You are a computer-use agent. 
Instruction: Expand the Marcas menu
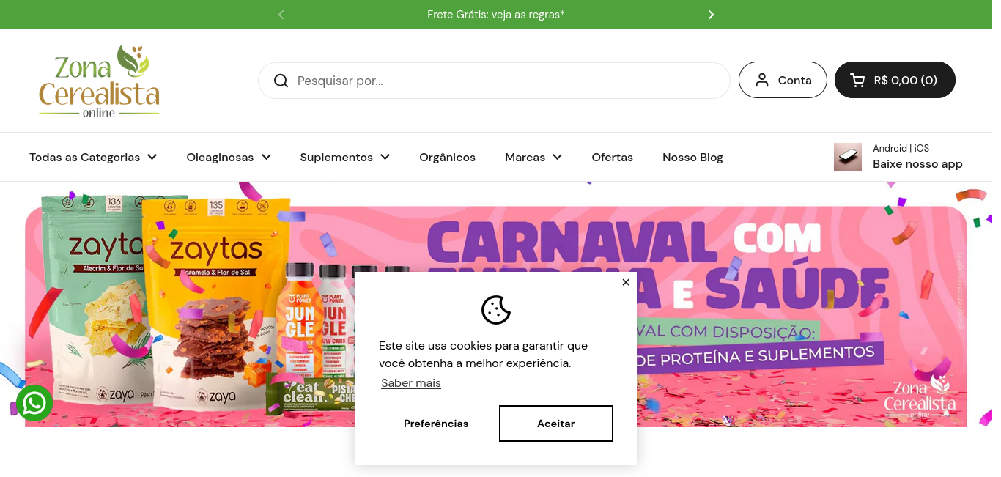coord(533,157)
